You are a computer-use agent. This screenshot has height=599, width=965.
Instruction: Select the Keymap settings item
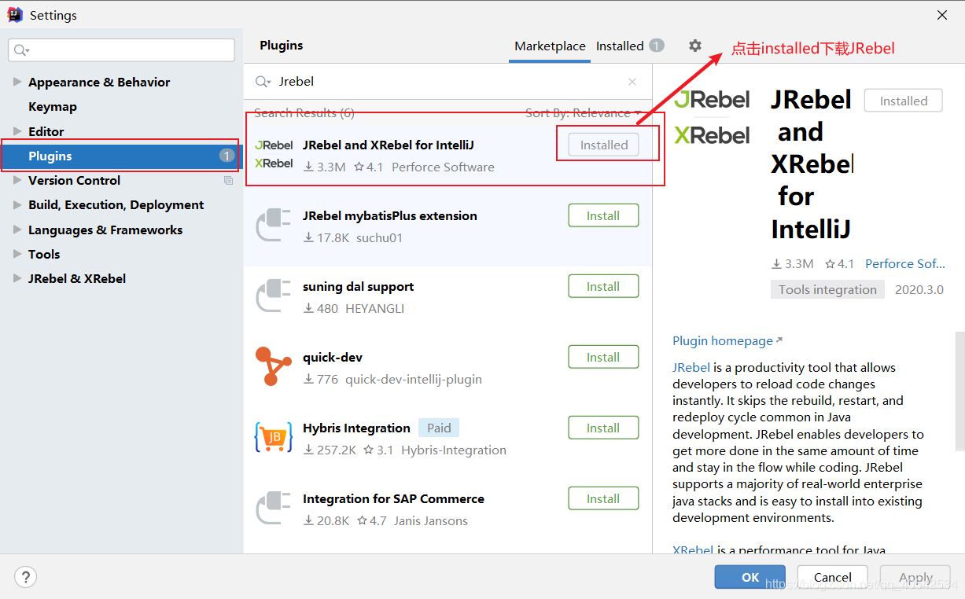point(53,106)
